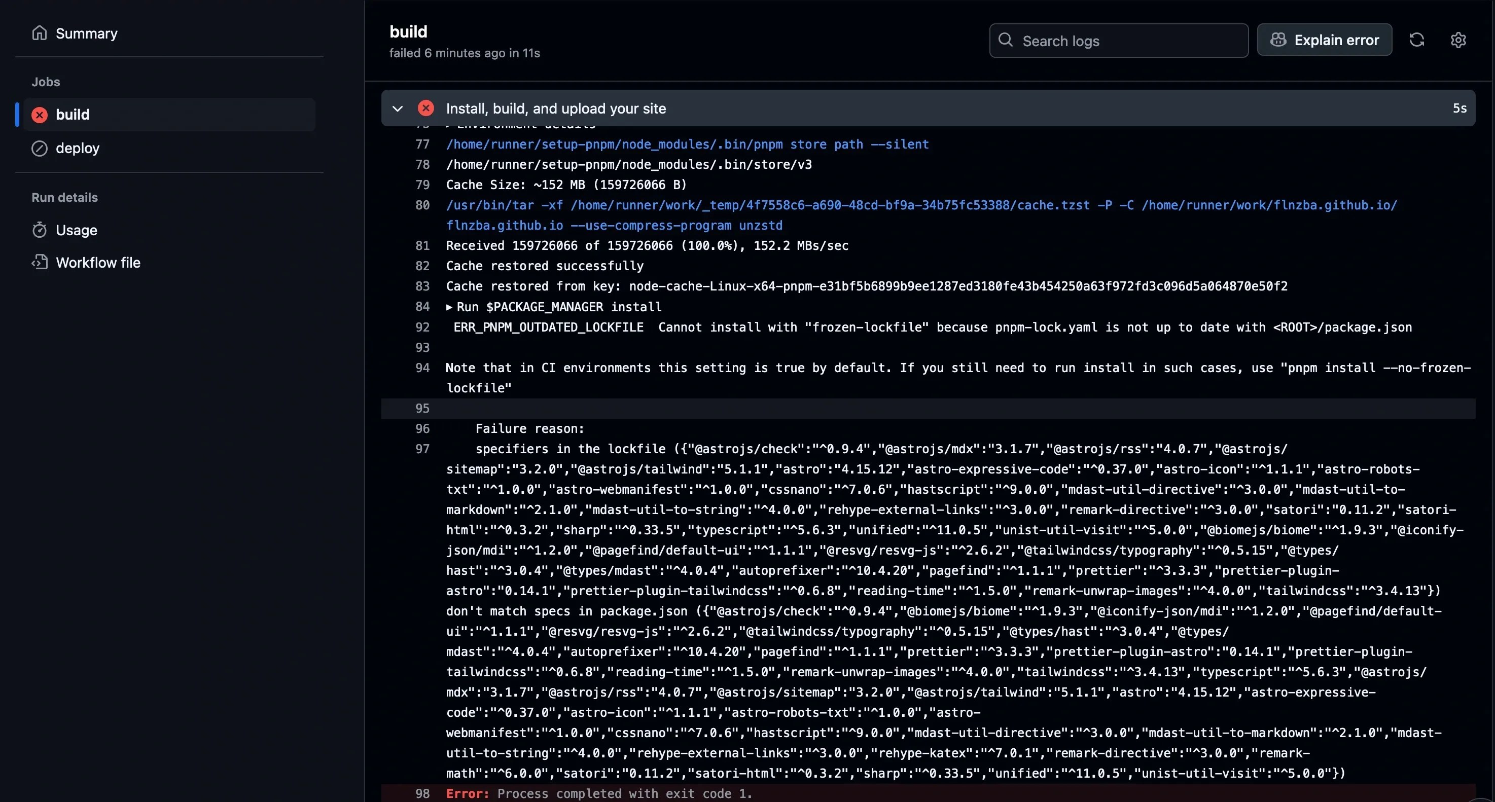Select the deploy job

point(77,149)
